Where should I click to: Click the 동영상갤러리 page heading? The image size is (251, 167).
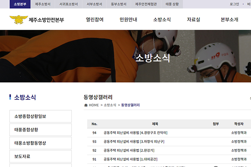click(98, 97)
